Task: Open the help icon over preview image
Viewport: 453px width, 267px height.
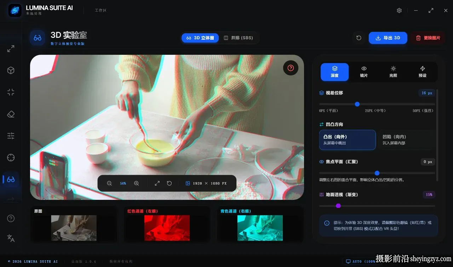Action: point(291,68)
